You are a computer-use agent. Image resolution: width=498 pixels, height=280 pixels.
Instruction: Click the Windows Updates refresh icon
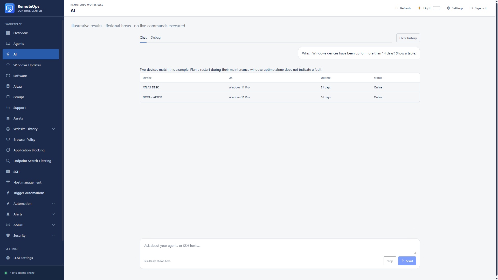8,65
